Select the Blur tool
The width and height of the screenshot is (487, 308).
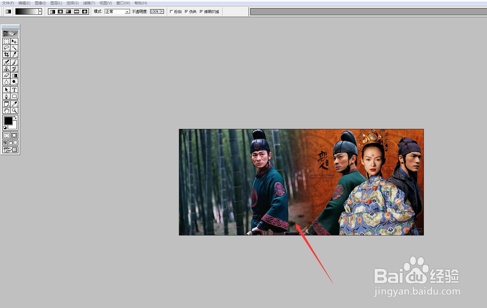7,82
